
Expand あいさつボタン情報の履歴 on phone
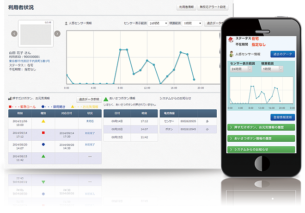pyautogui.click(x=261, y=138)
